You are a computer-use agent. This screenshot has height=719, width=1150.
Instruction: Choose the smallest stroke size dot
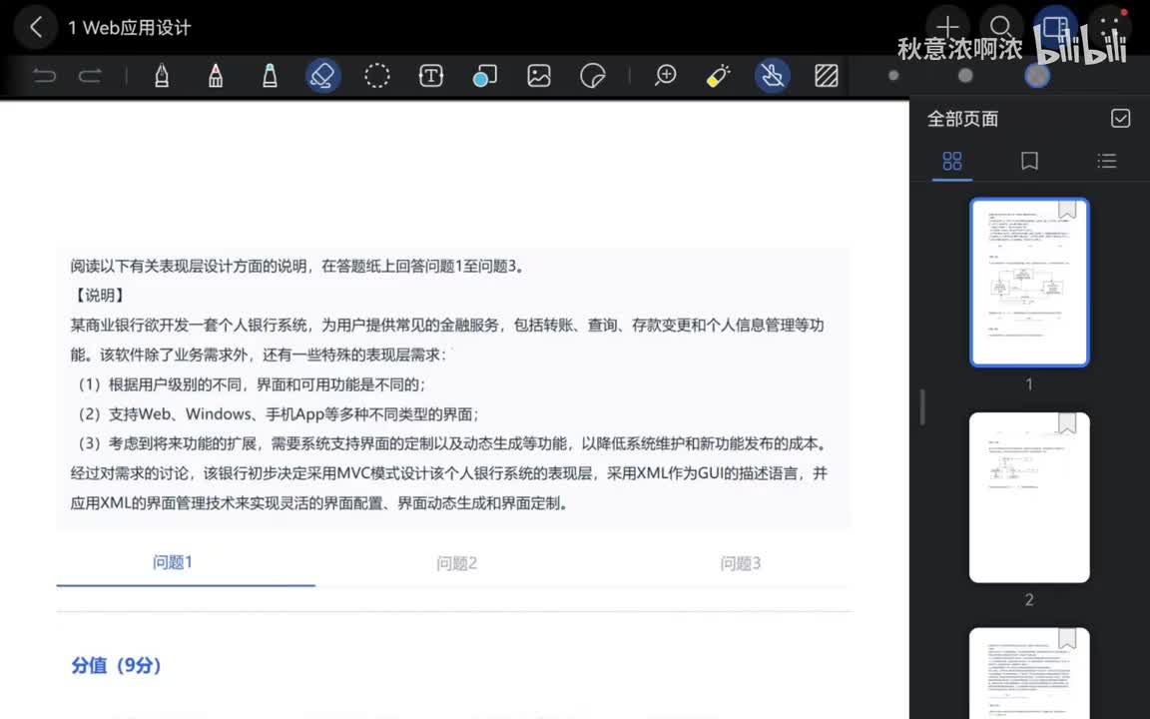pos(893,76)
